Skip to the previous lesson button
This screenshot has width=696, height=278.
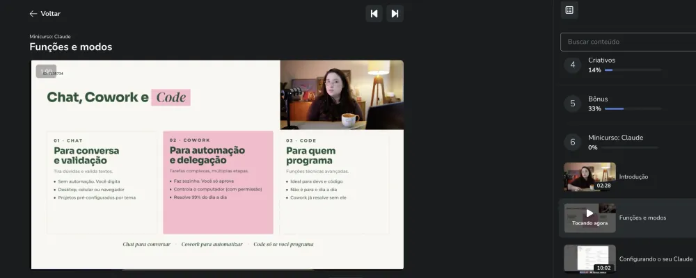click(x=374, y=13)
